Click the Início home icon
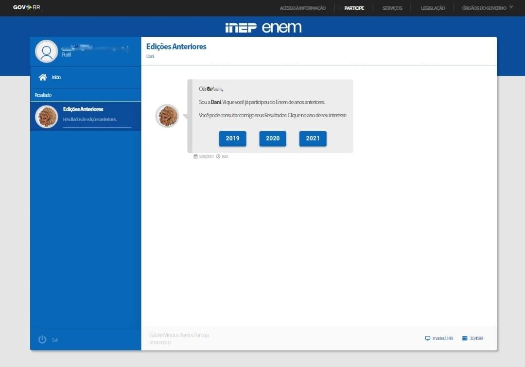The width and height of the screenshot is (525, 367). tap(43, 77)
